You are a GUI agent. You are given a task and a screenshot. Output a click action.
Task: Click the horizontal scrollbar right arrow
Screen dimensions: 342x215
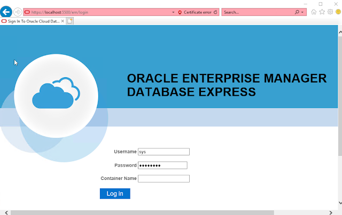[x=331, y=213]
